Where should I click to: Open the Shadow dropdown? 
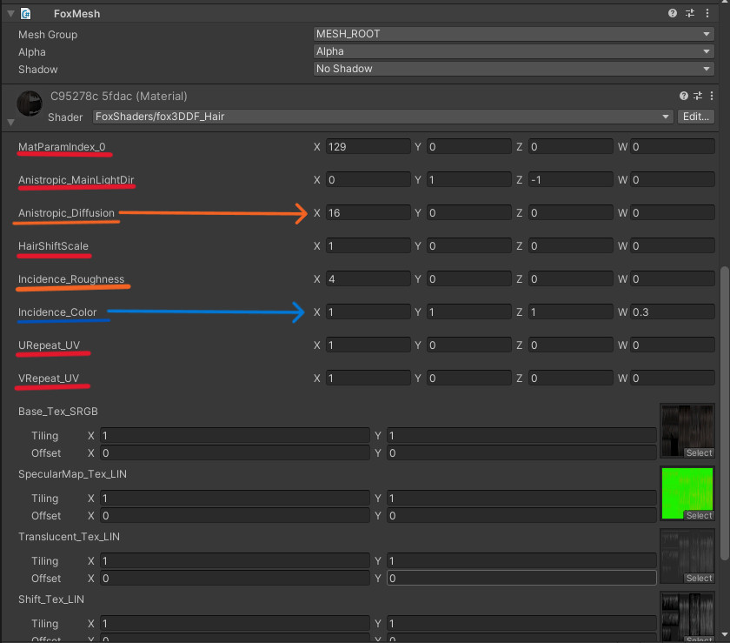(514, 69)
